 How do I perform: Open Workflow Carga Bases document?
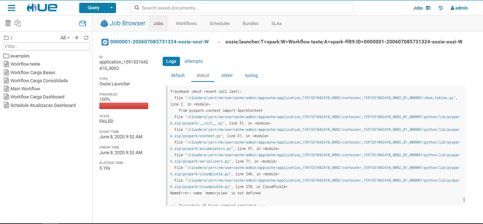click(32, 72)
